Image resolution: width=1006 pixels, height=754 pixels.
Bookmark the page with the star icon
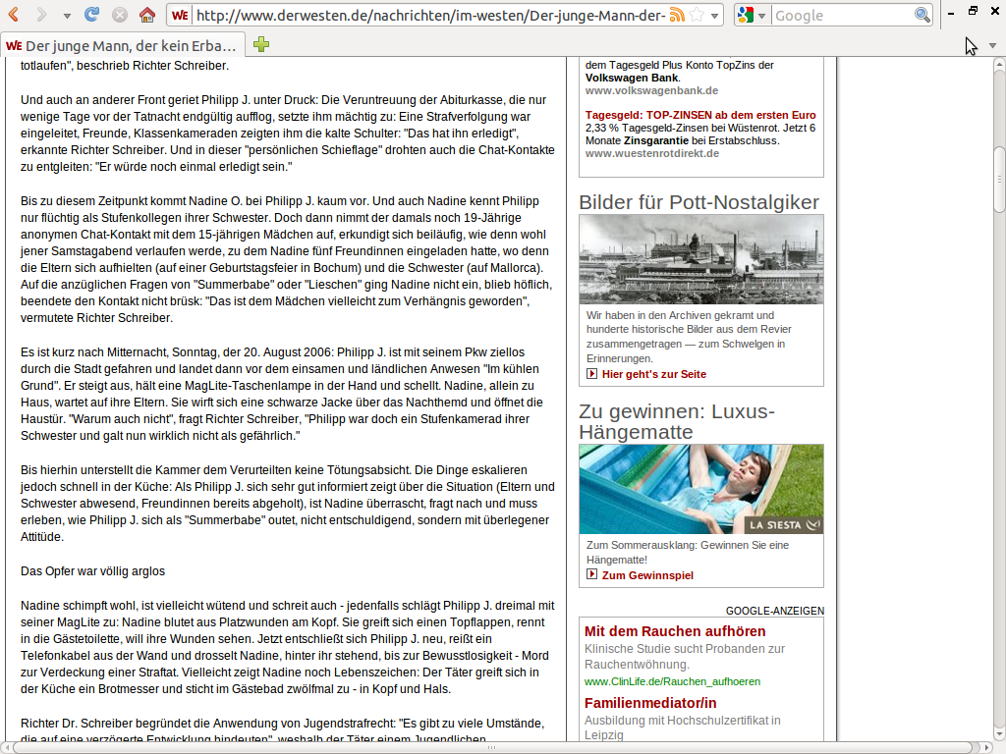(x=697, y=15)
